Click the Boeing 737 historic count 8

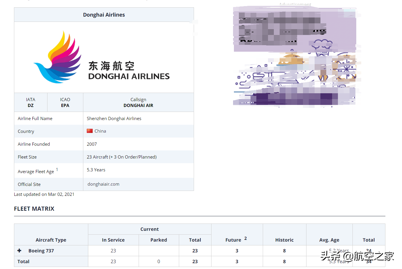pyautogui.click(x=284, y=251)
